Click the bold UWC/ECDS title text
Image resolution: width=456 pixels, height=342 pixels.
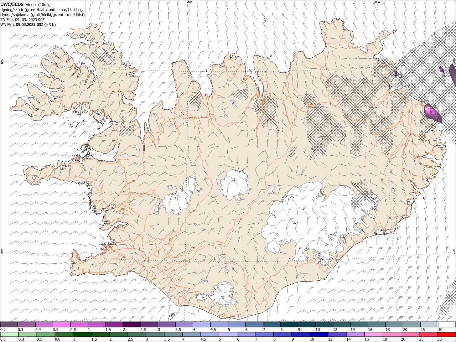click(12, 4)
